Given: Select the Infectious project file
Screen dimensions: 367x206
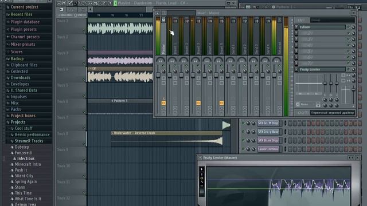Looking at the screenshot, I should (26, 159).
